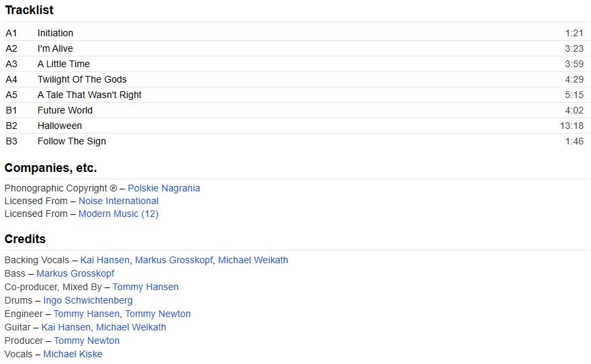
Task: Click the Twilight Of The Gods track
Action: coord(82,79)
